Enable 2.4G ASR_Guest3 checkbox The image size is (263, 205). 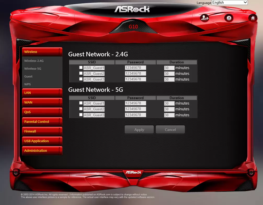tap(81, 79)
